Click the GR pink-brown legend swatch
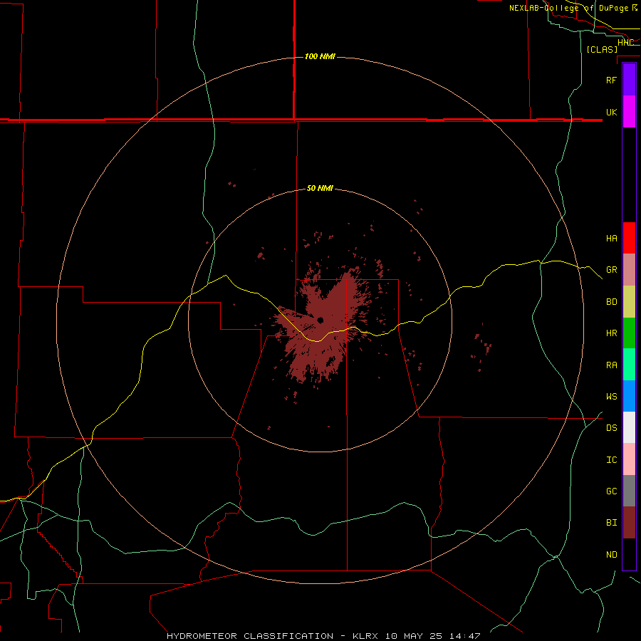 pyautogui.click(x=629, y=270)
